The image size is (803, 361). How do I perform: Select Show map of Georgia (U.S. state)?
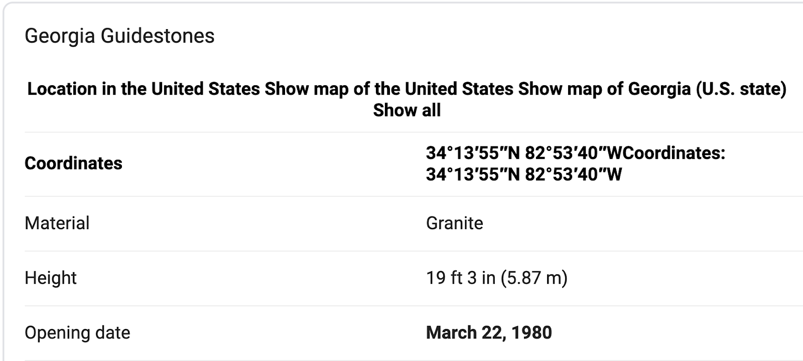pos(652,89)
